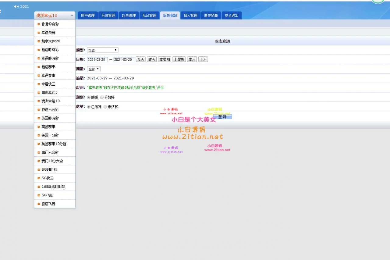Screen dimensions: 390x260
Task: Collapse the 澳洲幸运10 game selector dropdown
Action: 72,16
